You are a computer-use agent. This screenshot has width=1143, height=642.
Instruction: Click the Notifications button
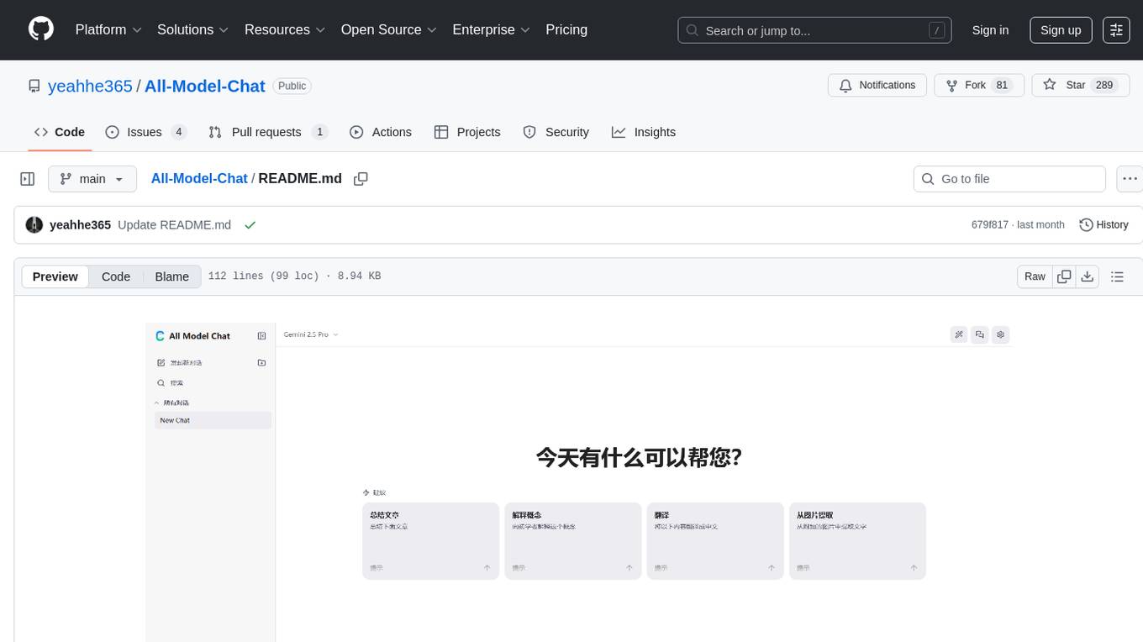pyautogui.click(x=877, y=86)
